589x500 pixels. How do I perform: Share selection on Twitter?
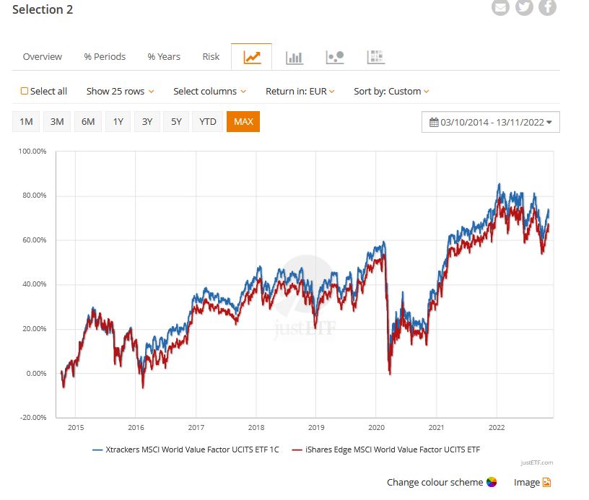click(524, 6)
